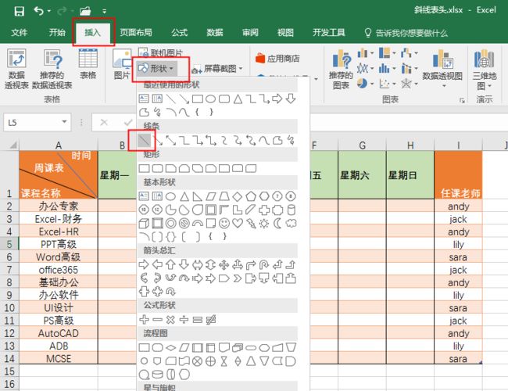The height and width of the screenshot is (391, 508).
Task: Click the 表格 table button
Action: [x=88, y=64]
